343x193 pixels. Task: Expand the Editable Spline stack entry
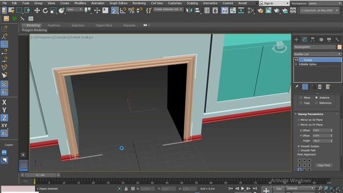pos(296,64)
